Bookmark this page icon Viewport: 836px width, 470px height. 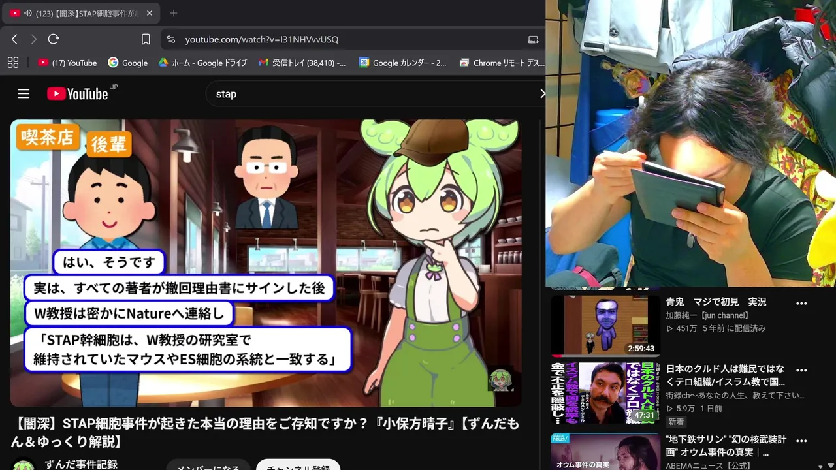pyautogui.click(x=146, y=39)
